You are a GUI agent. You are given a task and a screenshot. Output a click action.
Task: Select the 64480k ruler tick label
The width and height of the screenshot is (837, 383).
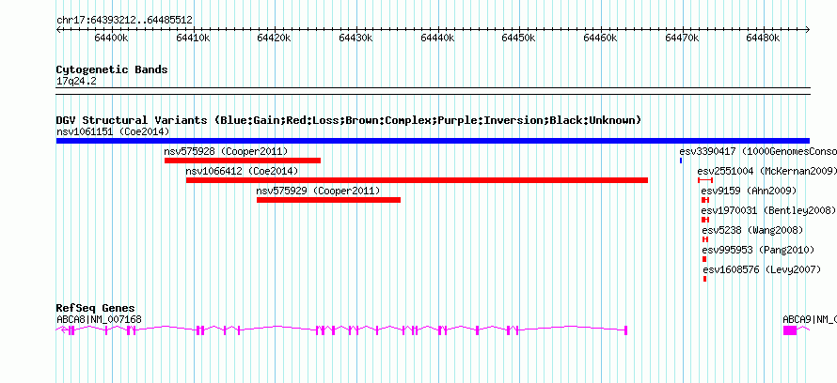point(764,38)
